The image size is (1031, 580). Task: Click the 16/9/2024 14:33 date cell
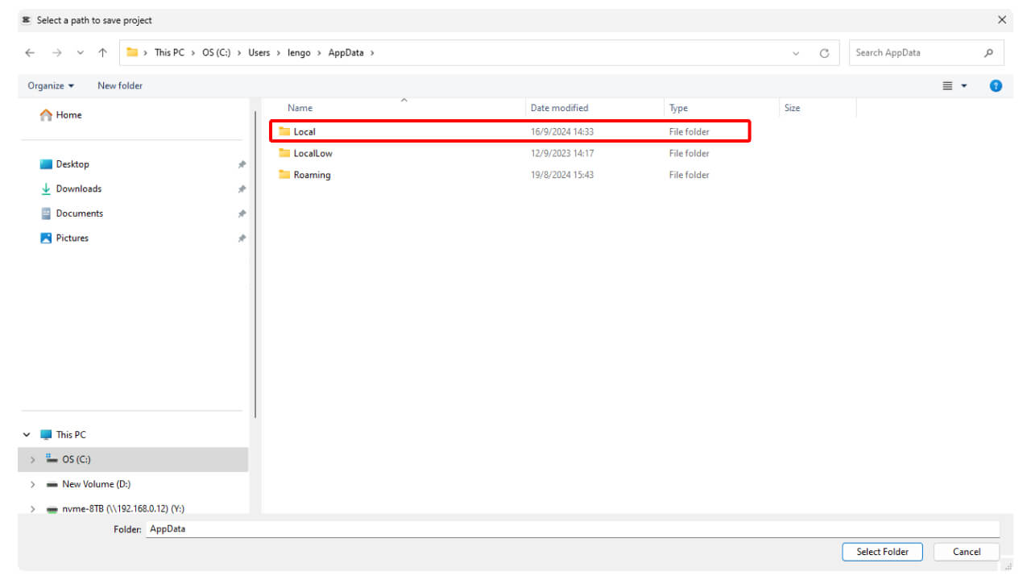(x=562, y=131)
